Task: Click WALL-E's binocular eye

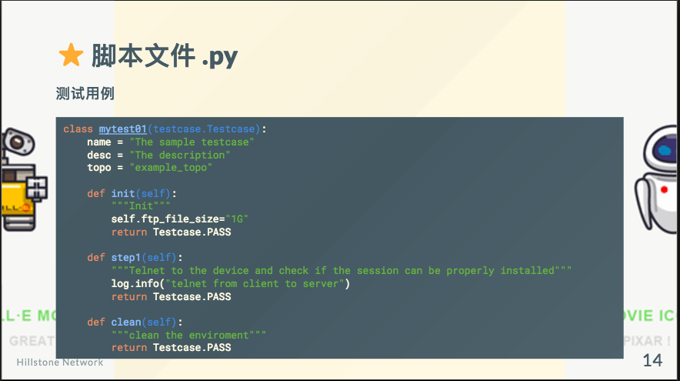Action: [x=18, y=142]
